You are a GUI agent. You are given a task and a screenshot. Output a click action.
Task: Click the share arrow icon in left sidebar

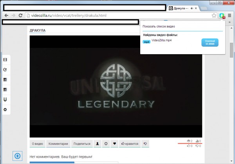pos(5,70)
